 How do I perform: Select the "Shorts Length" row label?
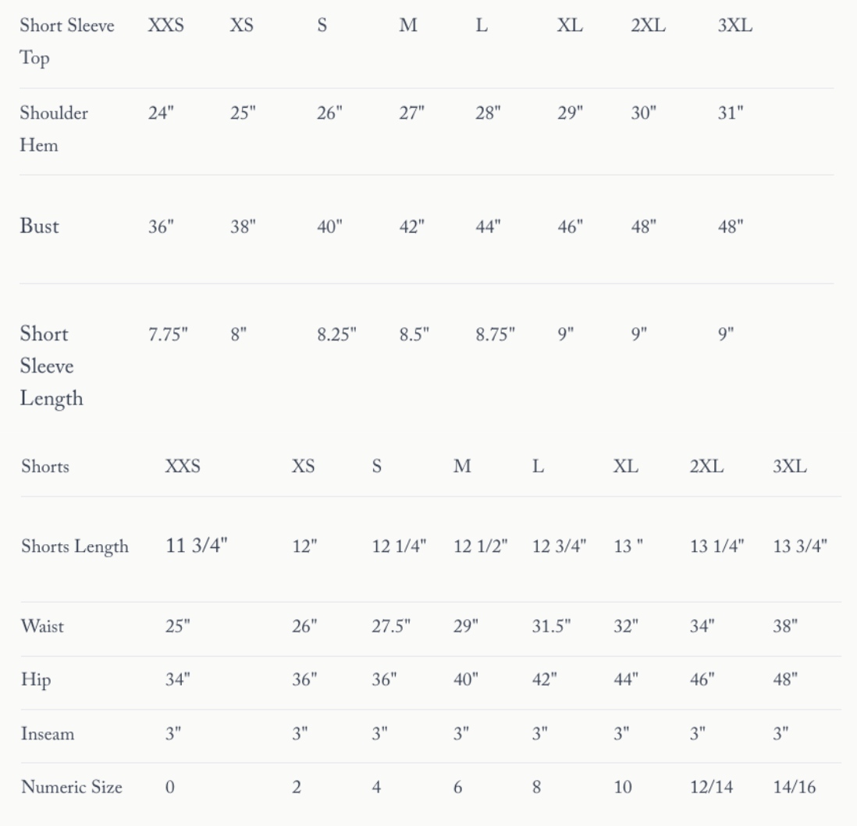point(74,547)
